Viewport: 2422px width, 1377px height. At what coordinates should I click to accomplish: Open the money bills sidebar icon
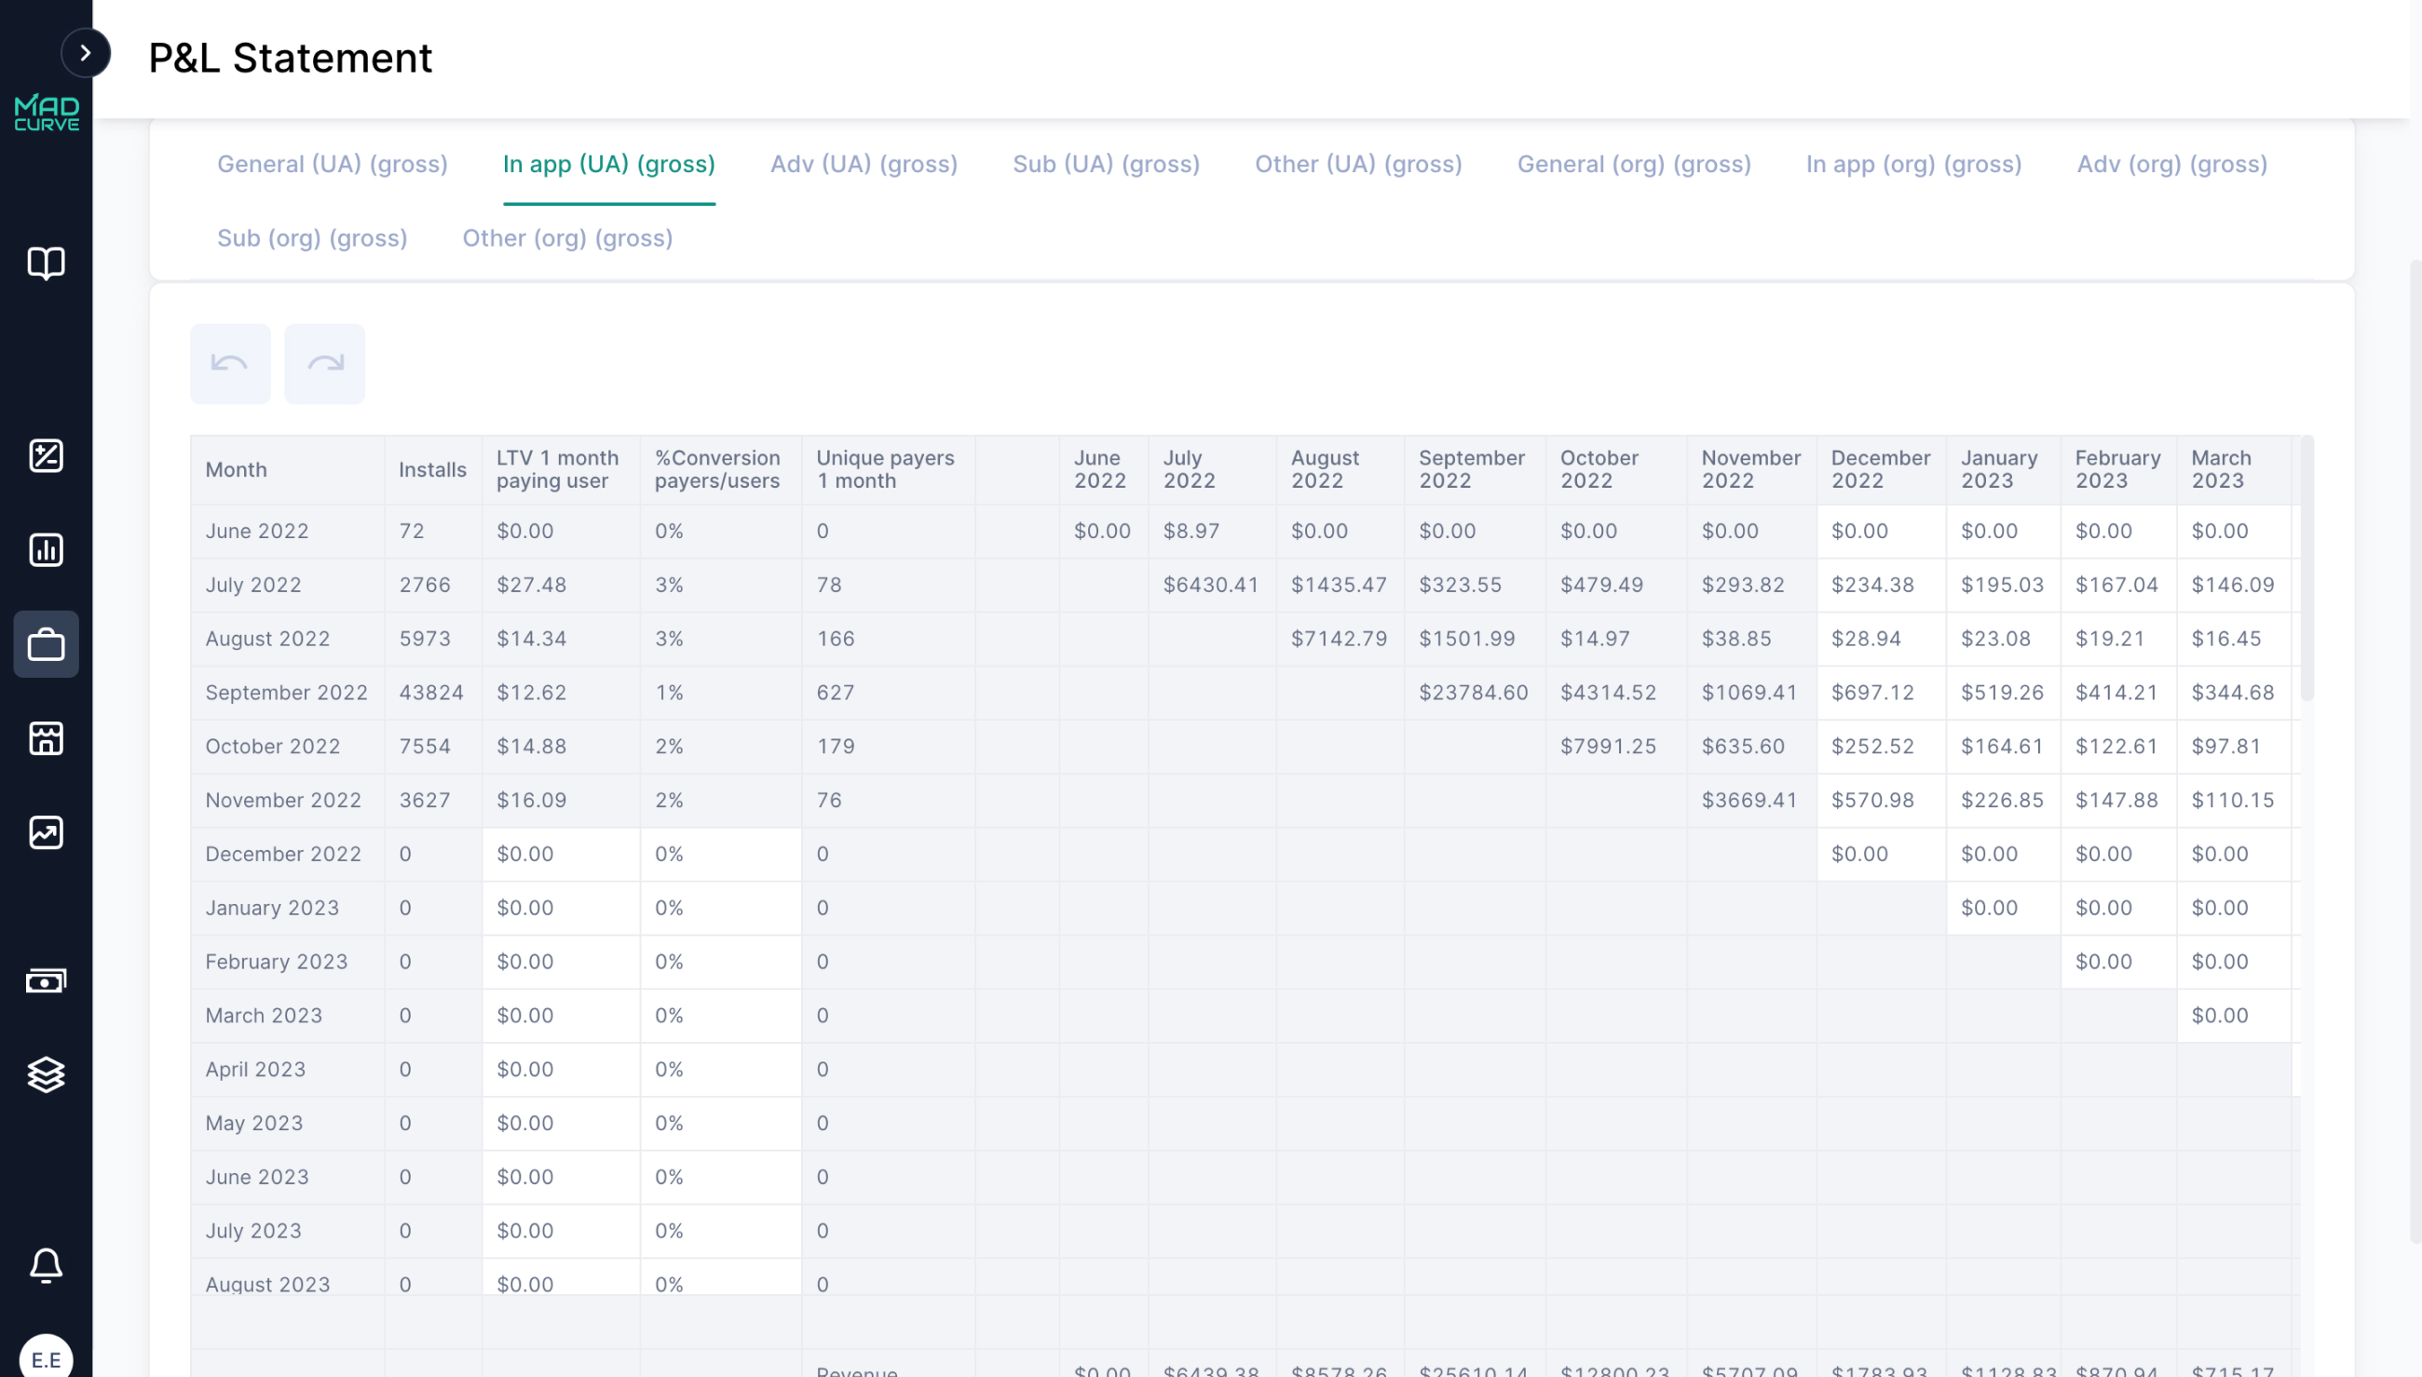tap(46, 980)
